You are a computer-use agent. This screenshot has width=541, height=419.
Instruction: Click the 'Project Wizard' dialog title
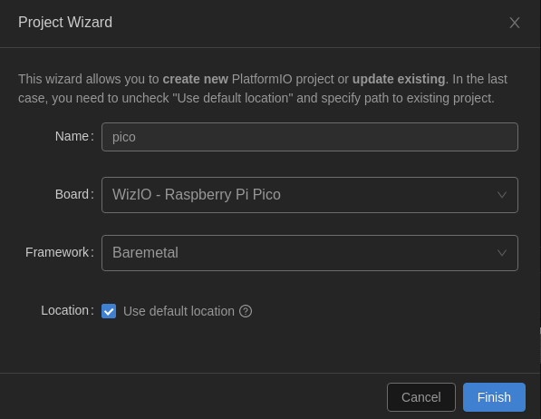[x=65, y=23]
